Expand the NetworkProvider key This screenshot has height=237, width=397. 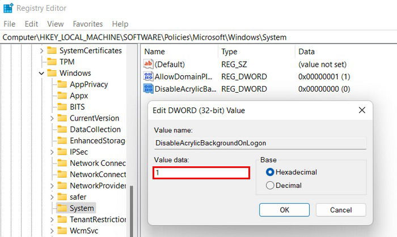pyautogui.click(x=52, y=186)
